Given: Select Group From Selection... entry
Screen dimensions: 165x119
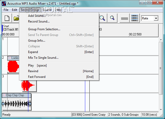Looking at the screenshot, I should [59, 29].
